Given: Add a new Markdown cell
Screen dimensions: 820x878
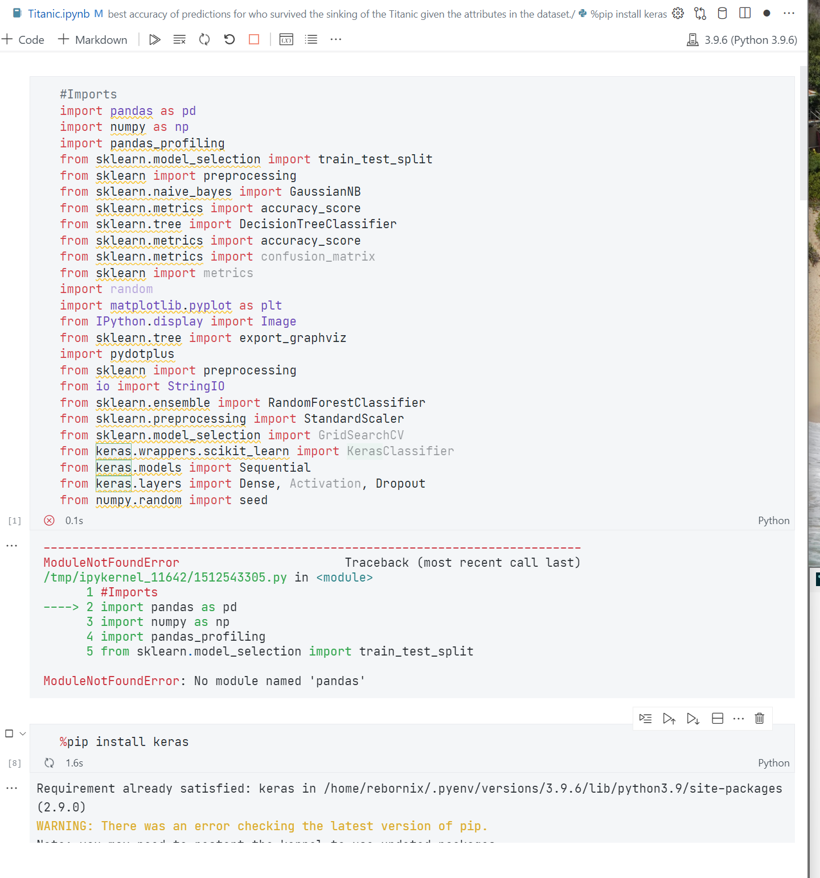Looking at the screenshot, I should coord(93,39).
